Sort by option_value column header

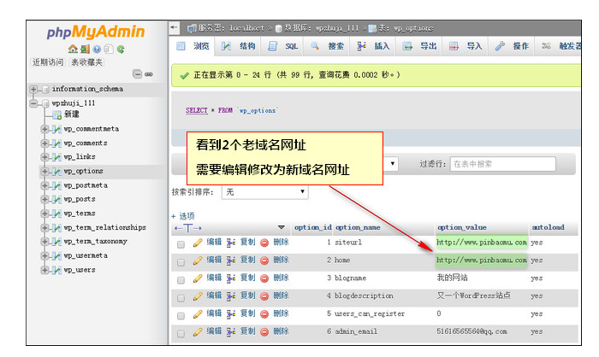[462, 227]
